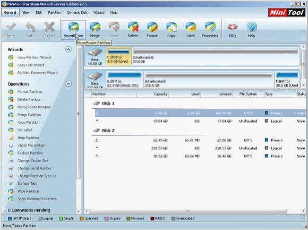Select the F: partition row

coord(201,156)
